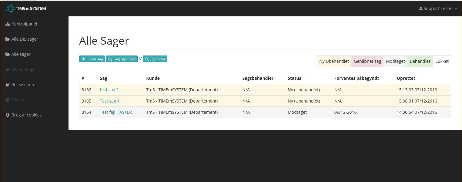The image size is (462, 182).
Task: Click the folder icon beside Alle DIS sager
Action: coord(8,39)
